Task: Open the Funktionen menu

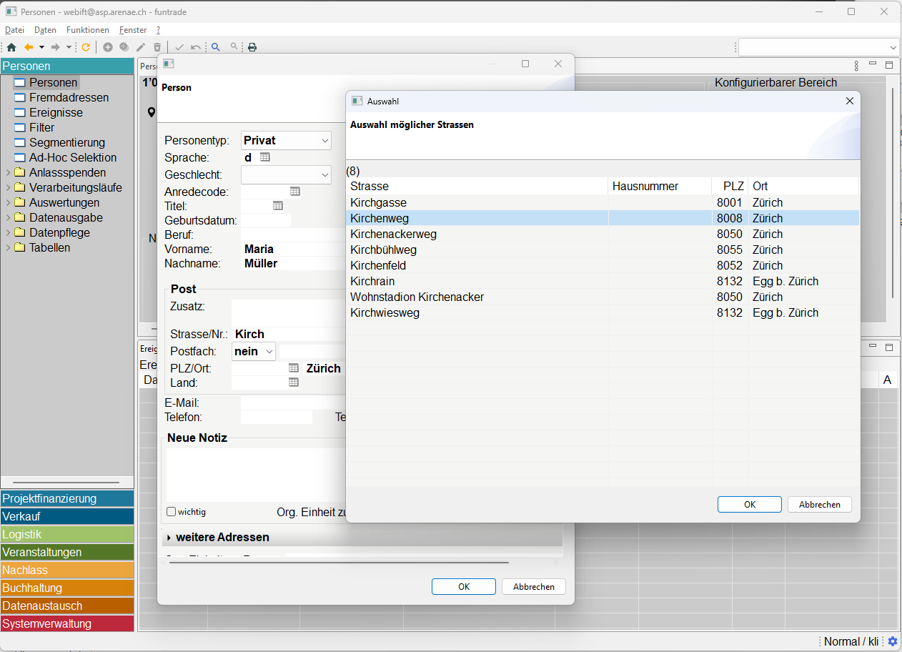Action: click(x=87, y=30)
